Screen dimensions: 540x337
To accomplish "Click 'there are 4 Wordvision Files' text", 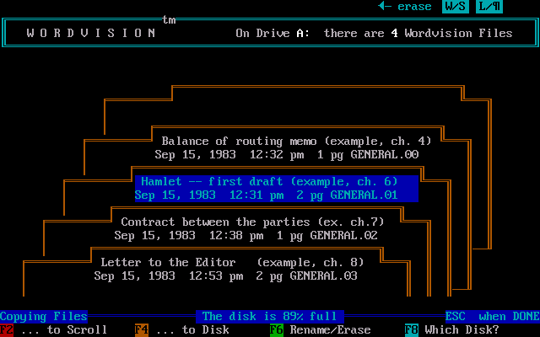I will [x=418, y=33].
